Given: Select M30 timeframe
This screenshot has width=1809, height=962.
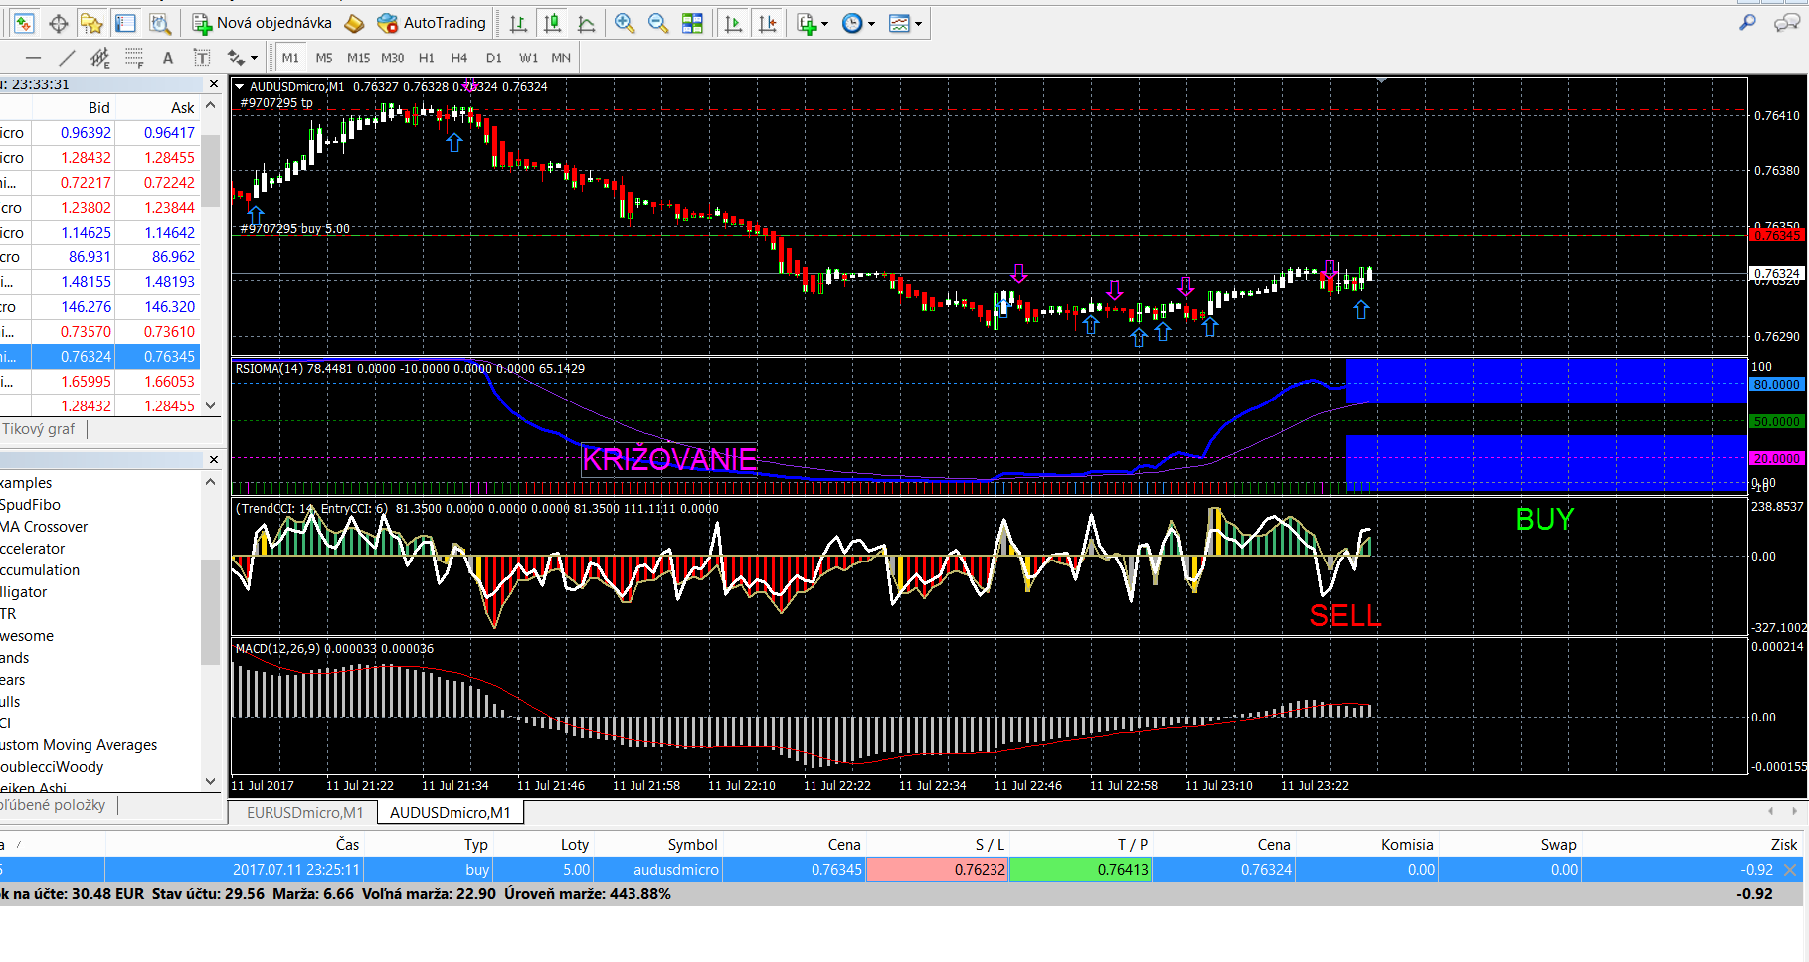Looking at the screenshot, I should pyautogui.click(x=393, y=58).
